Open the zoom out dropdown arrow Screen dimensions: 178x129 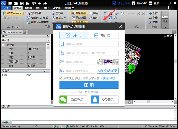(x=118, y=18)
